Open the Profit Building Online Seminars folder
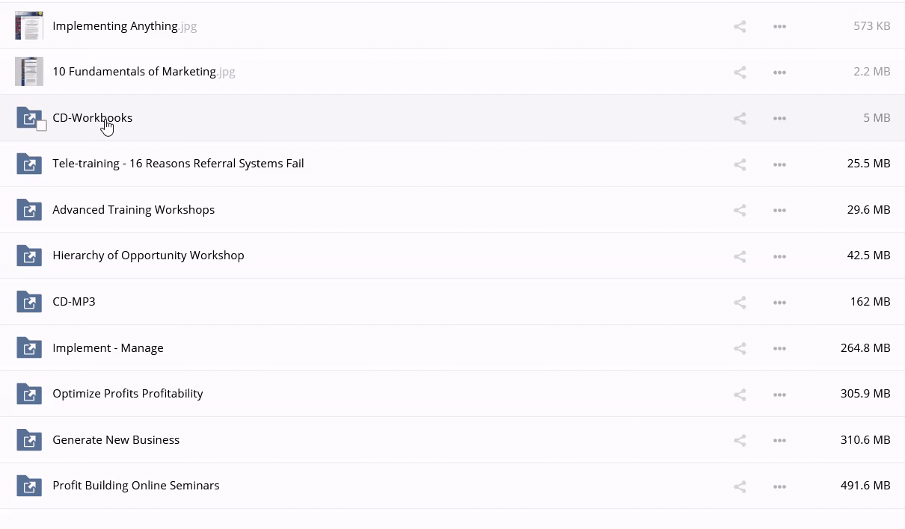Viewport: 905px width, 529px height. coord(135,485)
